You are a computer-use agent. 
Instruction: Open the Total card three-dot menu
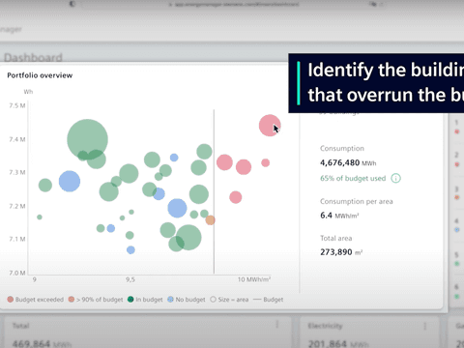[277, 325]
